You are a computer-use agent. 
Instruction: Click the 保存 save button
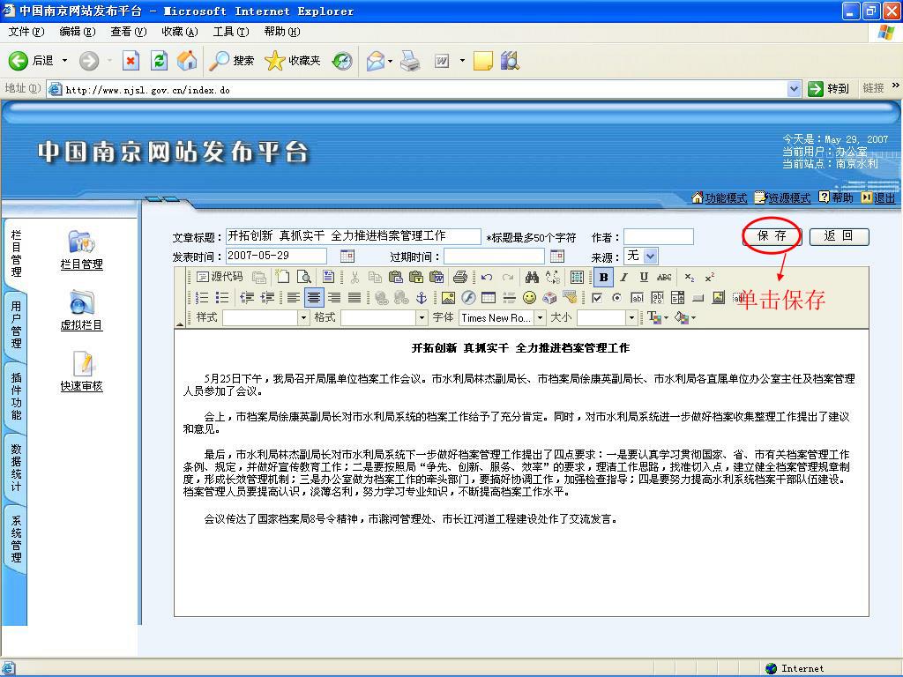772,236
